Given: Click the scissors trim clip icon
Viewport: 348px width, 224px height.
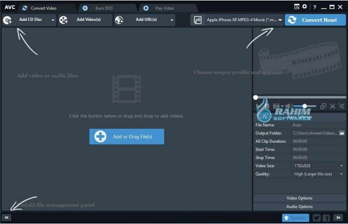Looking at the screenshot, I should [x=332, y=106].
